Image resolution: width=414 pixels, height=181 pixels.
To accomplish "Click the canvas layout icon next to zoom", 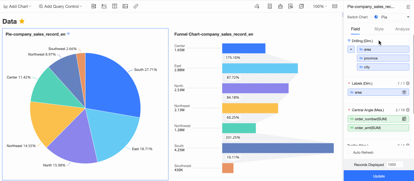I will tap(334, 6).
